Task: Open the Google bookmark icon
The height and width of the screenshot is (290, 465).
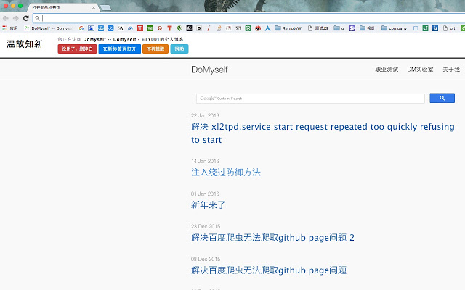Action: (x=81, y=28)
